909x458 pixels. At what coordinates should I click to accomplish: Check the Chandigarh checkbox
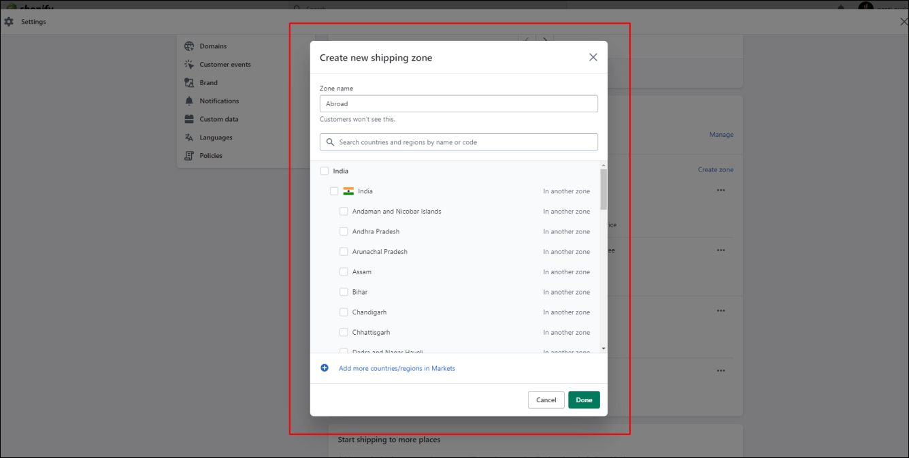344,312
